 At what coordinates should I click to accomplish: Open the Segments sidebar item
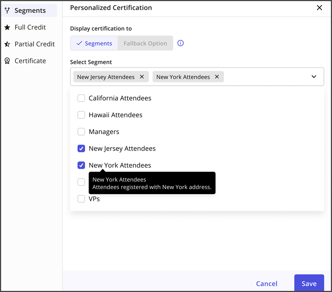[29, 10]
